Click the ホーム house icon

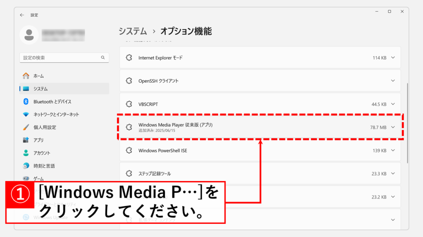[26, 76]
